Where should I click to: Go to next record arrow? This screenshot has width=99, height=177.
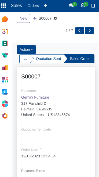tap(90, 31)
